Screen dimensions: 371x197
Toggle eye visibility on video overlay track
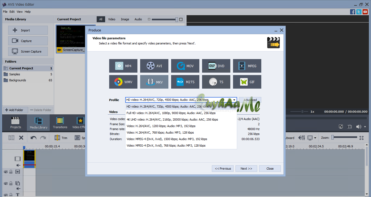(x=5, y=183)
